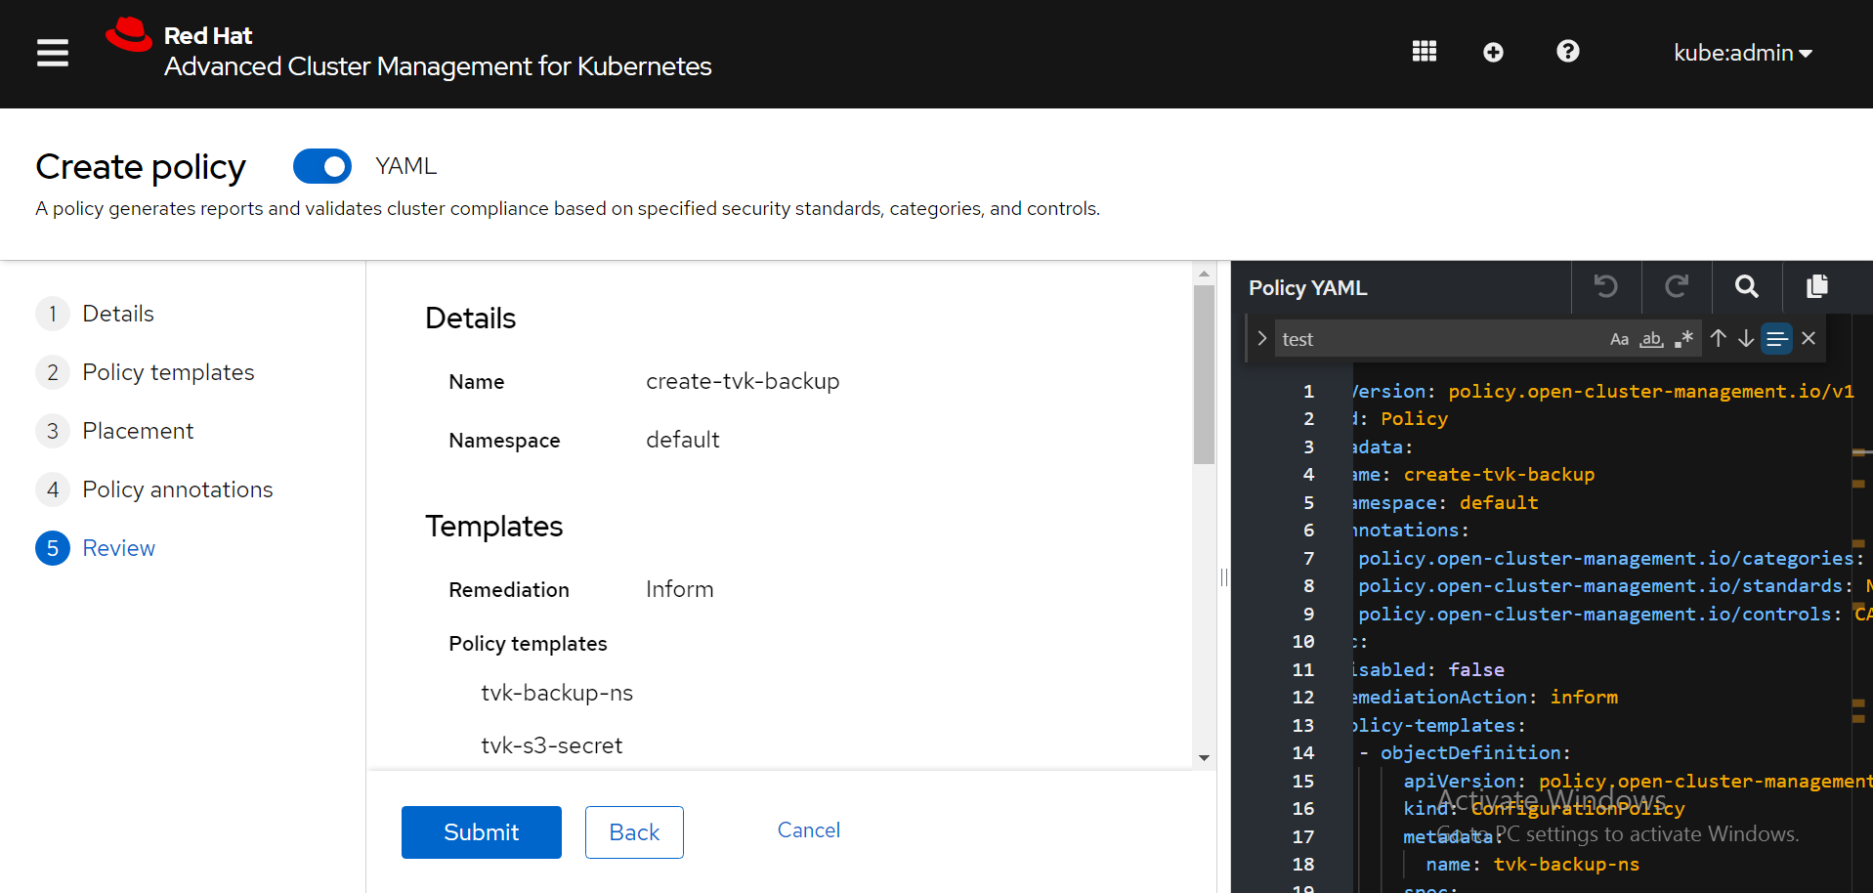Undo the last YAML editor change
This screenshot has height=893, width=1873.
pyautogui.click(x=1605, y=286)
